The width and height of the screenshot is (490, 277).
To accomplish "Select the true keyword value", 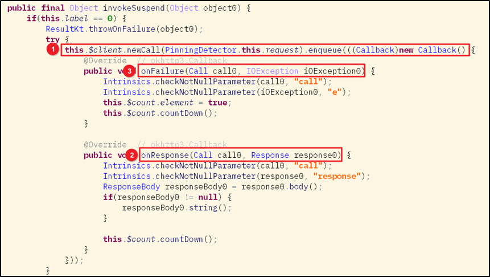I will coord(218,103).
